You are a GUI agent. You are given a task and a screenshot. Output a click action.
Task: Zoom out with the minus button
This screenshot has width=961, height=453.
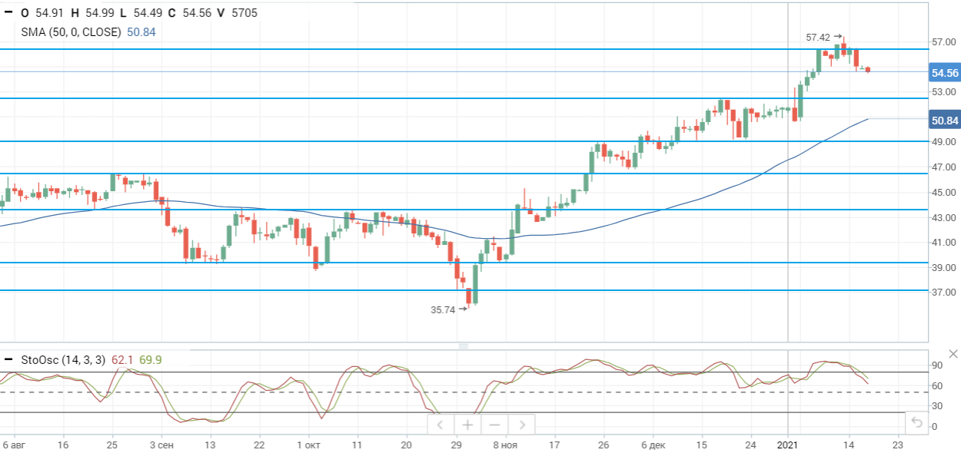tap(494, 424)
